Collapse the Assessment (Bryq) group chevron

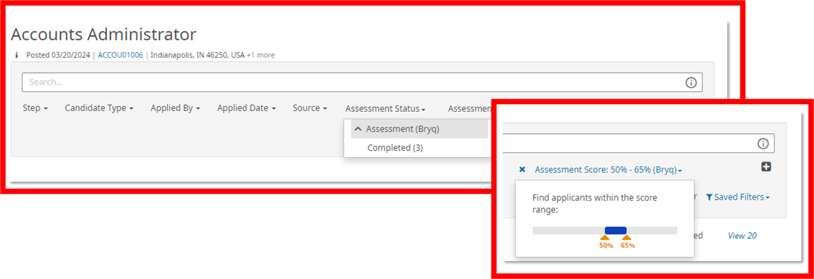tap(358, 129)
